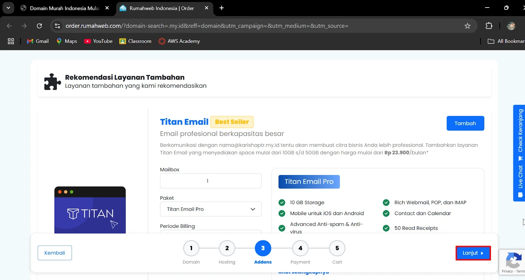
Task: Click the Rekomendasi Layanan Tambahan heading
Action: pyautogui.click(x=125, y=77)
